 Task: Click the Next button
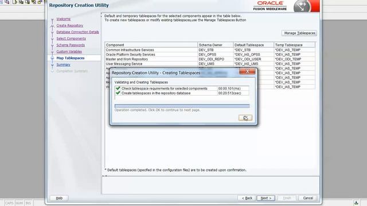[x=266, y=198]
